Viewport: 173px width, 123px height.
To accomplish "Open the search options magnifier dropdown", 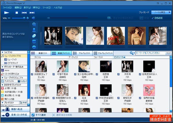I will tap(132, 53).
